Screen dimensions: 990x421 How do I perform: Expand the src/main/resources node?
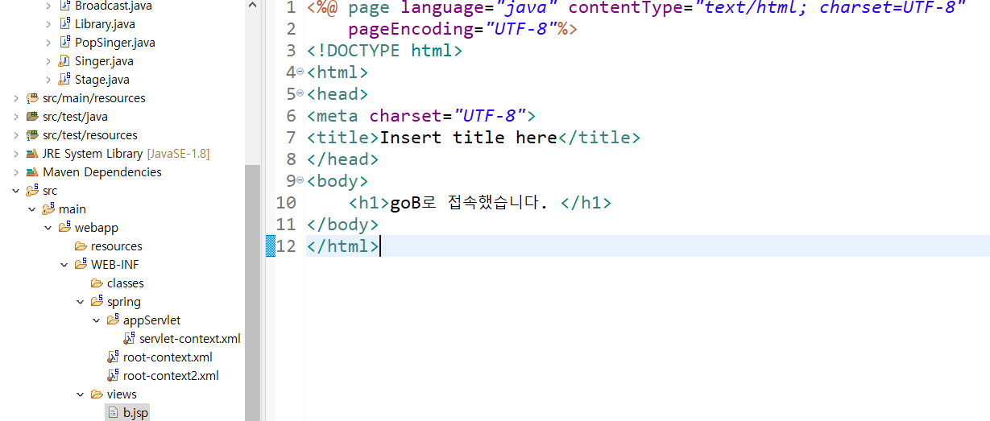(x=16, y=97)
